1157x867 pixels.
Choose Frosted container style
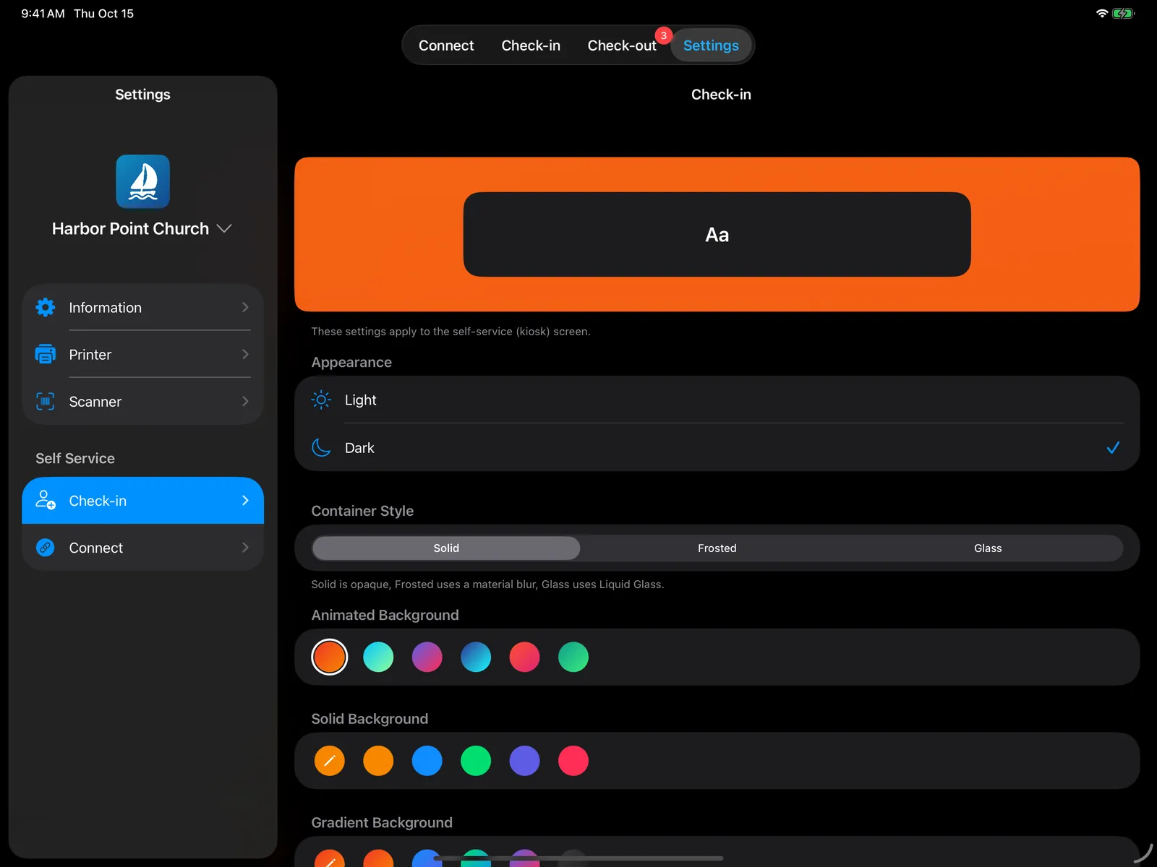pos(717,548)
